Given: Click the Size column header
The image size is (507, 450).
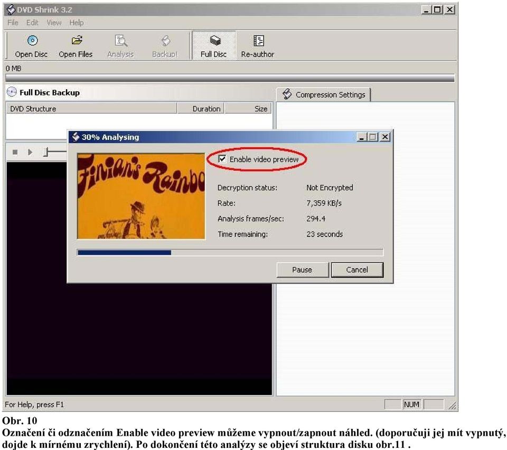Looking at the screenshot, I should coord(248,109).
